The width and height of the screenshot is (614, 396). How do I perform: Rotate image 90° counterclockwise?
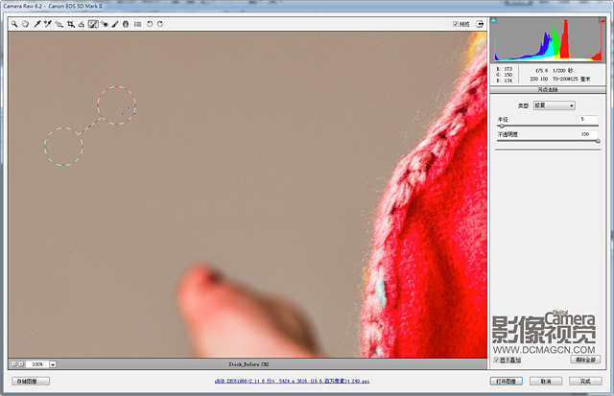point(150,24)
